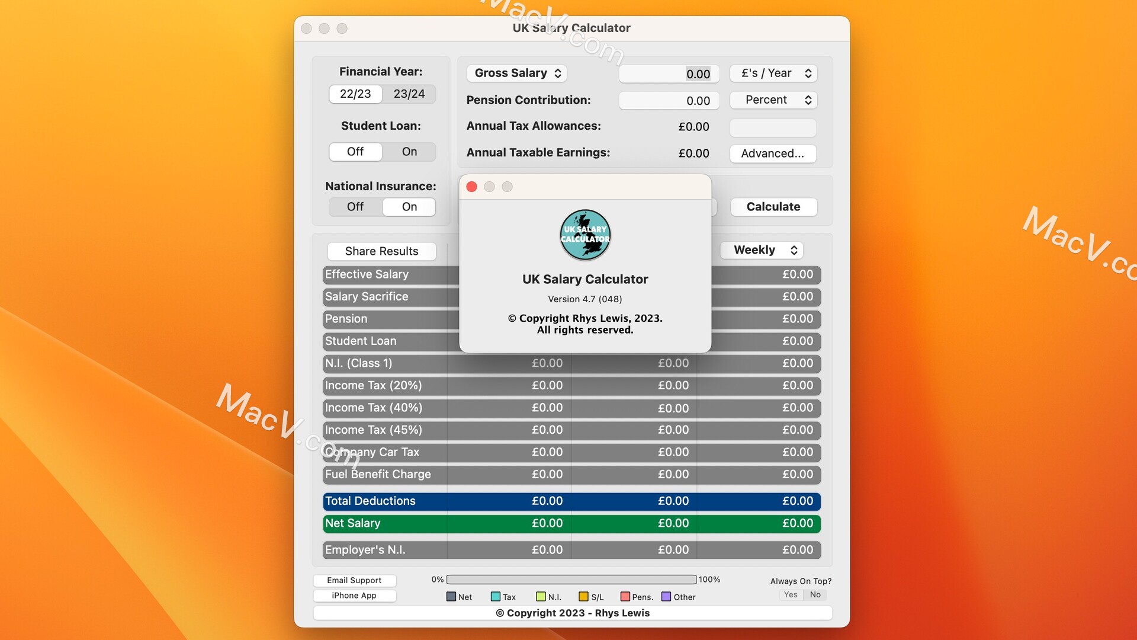Image resolution: width=1137 pixels, height=640 pixels.
Task: Select the Net Salary row label
Action: (352, 523)
